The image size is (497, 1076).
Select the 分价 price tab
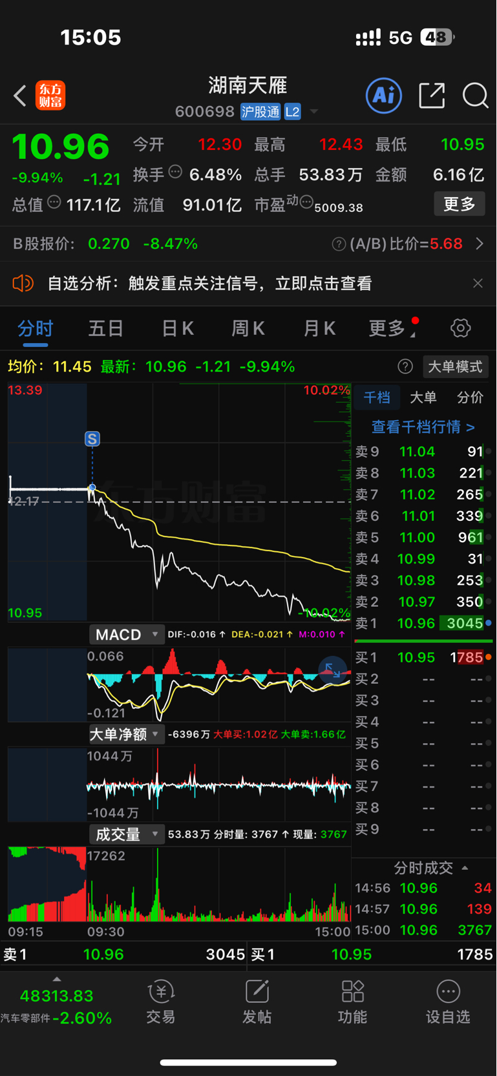470,397
